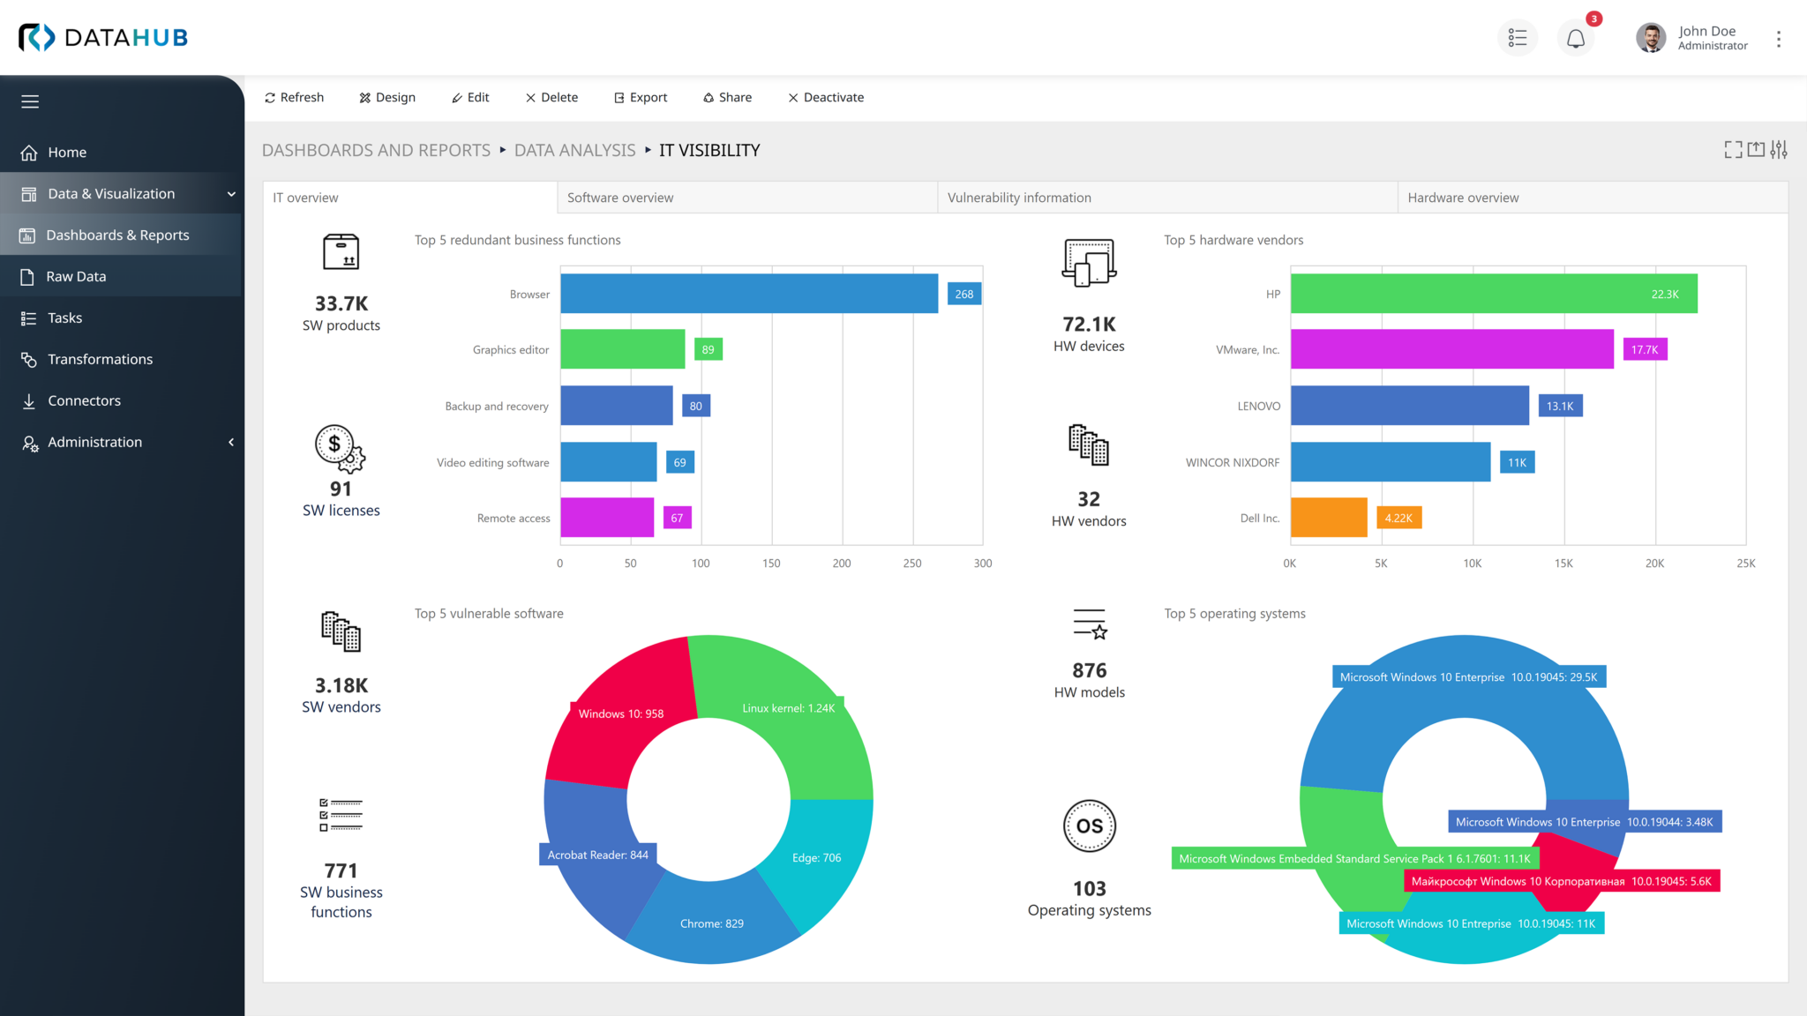Click the Deactivate toolbar button
1807x1016 pixels.
point(826,97)
